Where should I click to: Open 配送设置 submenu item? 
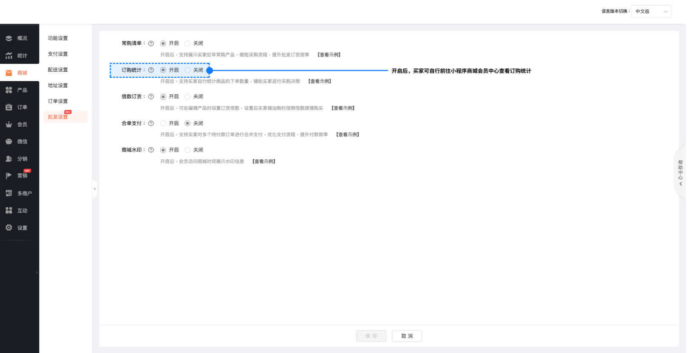[x=58, y=70]
